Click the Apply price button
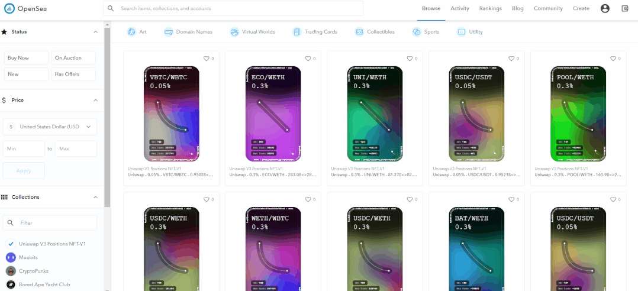This screenshot has width=638, height=291. (x=24, y=171)
